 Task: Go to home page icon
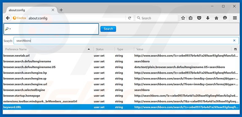point(216,18)
